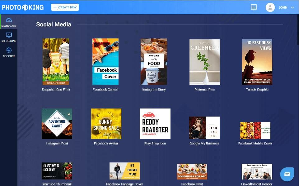Select the Adventure Awaits Instagram Post thumbnail
Viewport: 299px width, 186px height.
(57, 124)
